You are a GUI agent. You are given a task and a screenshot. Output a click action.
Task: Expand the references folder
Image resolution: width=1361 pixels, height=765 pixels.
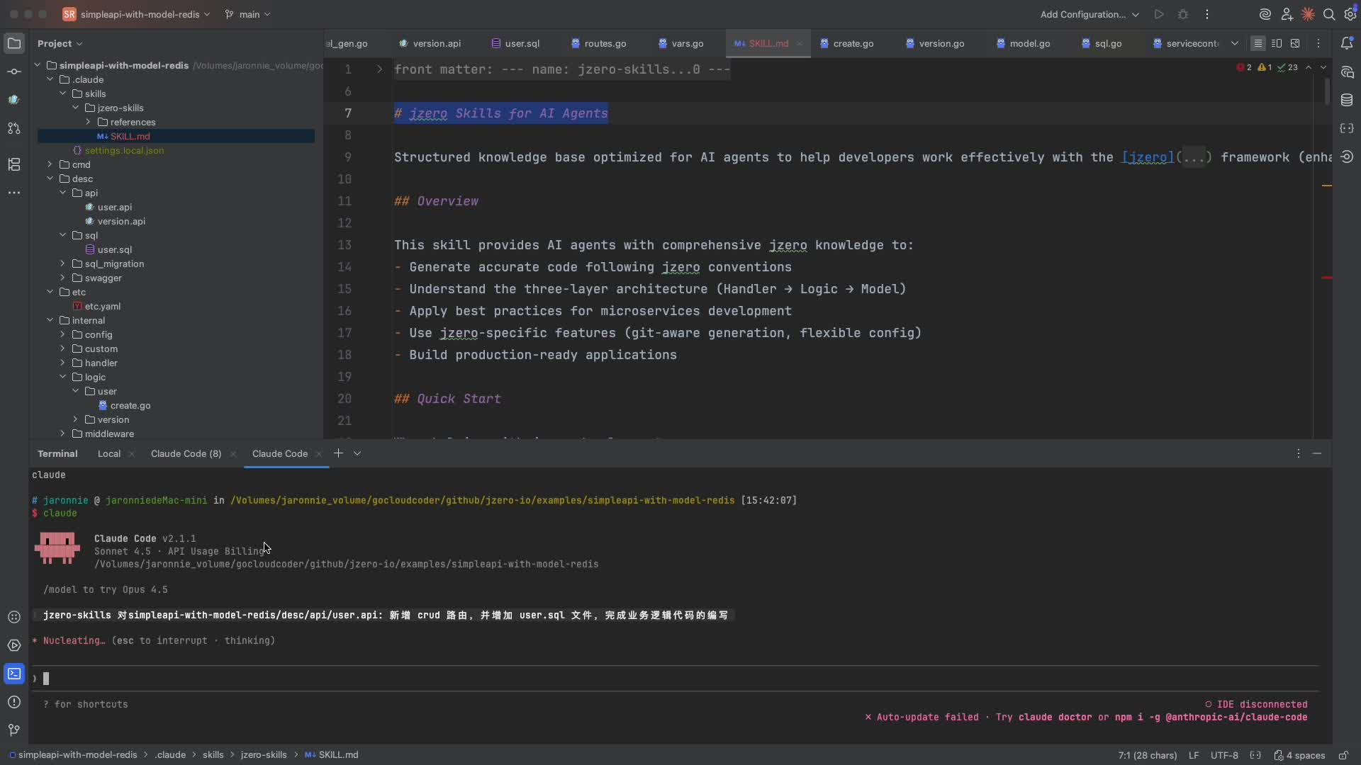click(88, 122)
